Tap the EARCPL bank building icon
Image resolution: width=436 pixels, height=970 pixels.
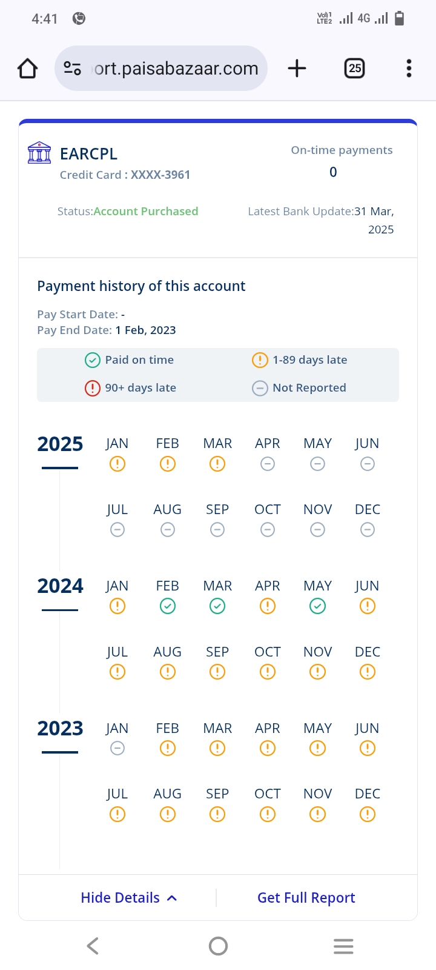pyautogui.click(x=39, y=153)
